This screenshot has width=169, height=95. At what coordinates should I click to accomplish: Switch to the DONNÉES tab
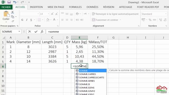point(92,7)
